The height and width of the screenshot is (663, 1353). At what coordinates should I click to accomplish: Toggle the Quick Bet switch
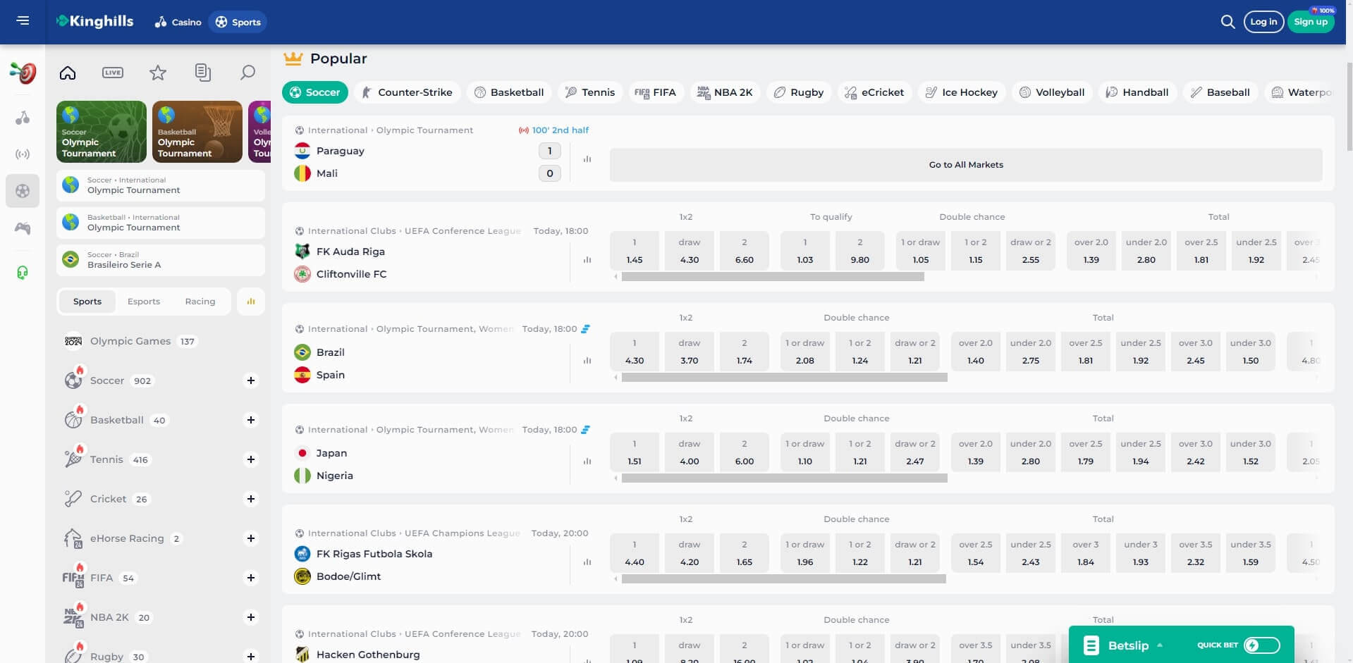[x=1261, y=645]
